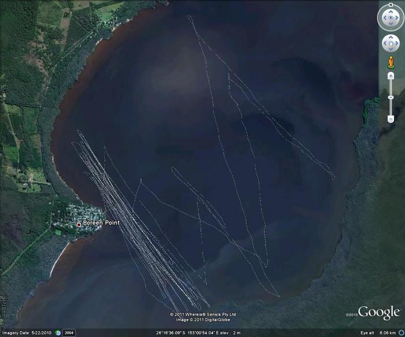Screen dimensions: 405x337
Task: Zoom in using the plus button
Action: click(x=391, y=76)
